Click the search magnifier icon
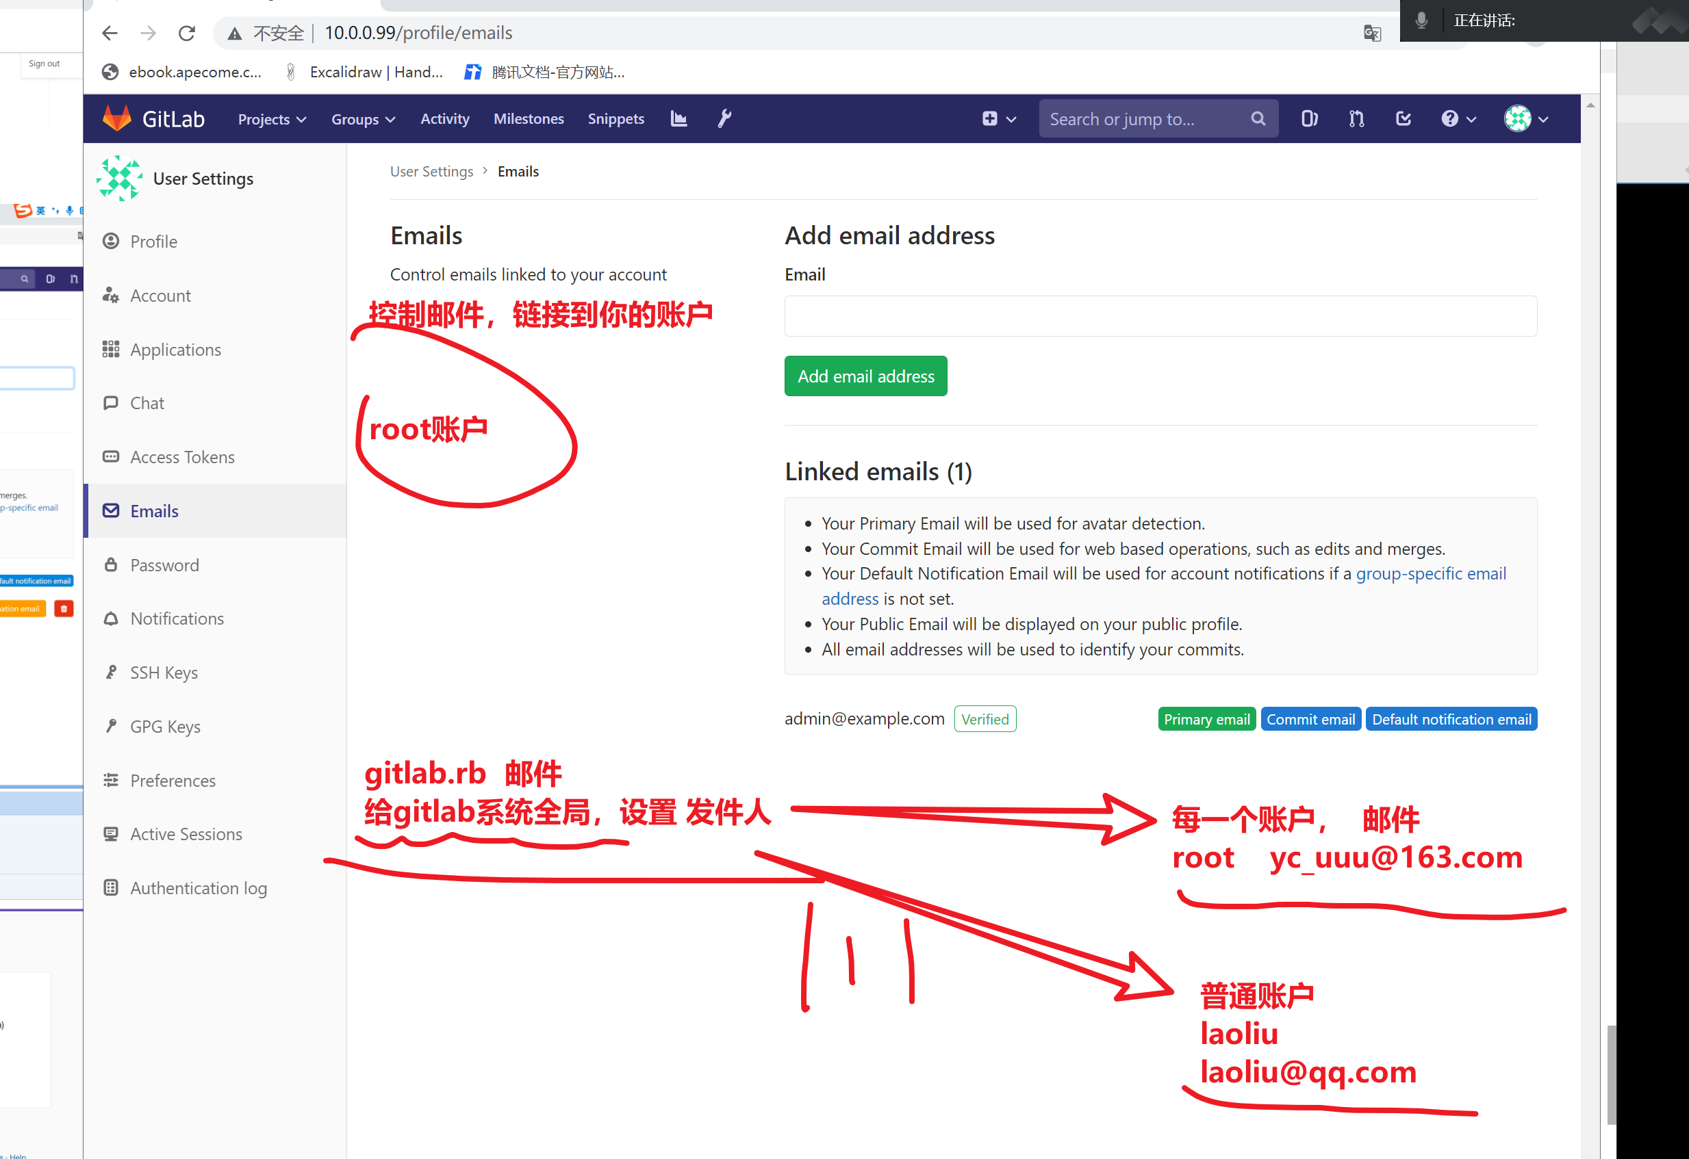This screenshot has width=1689, height=1159. 1258,118
